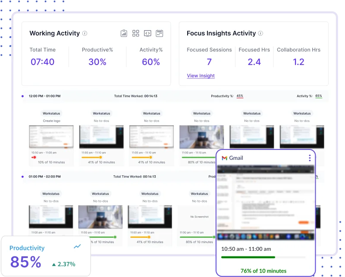Open the calendar icon in Working Activity
Screen dimensions: 345x277
[x=159, y=33]
